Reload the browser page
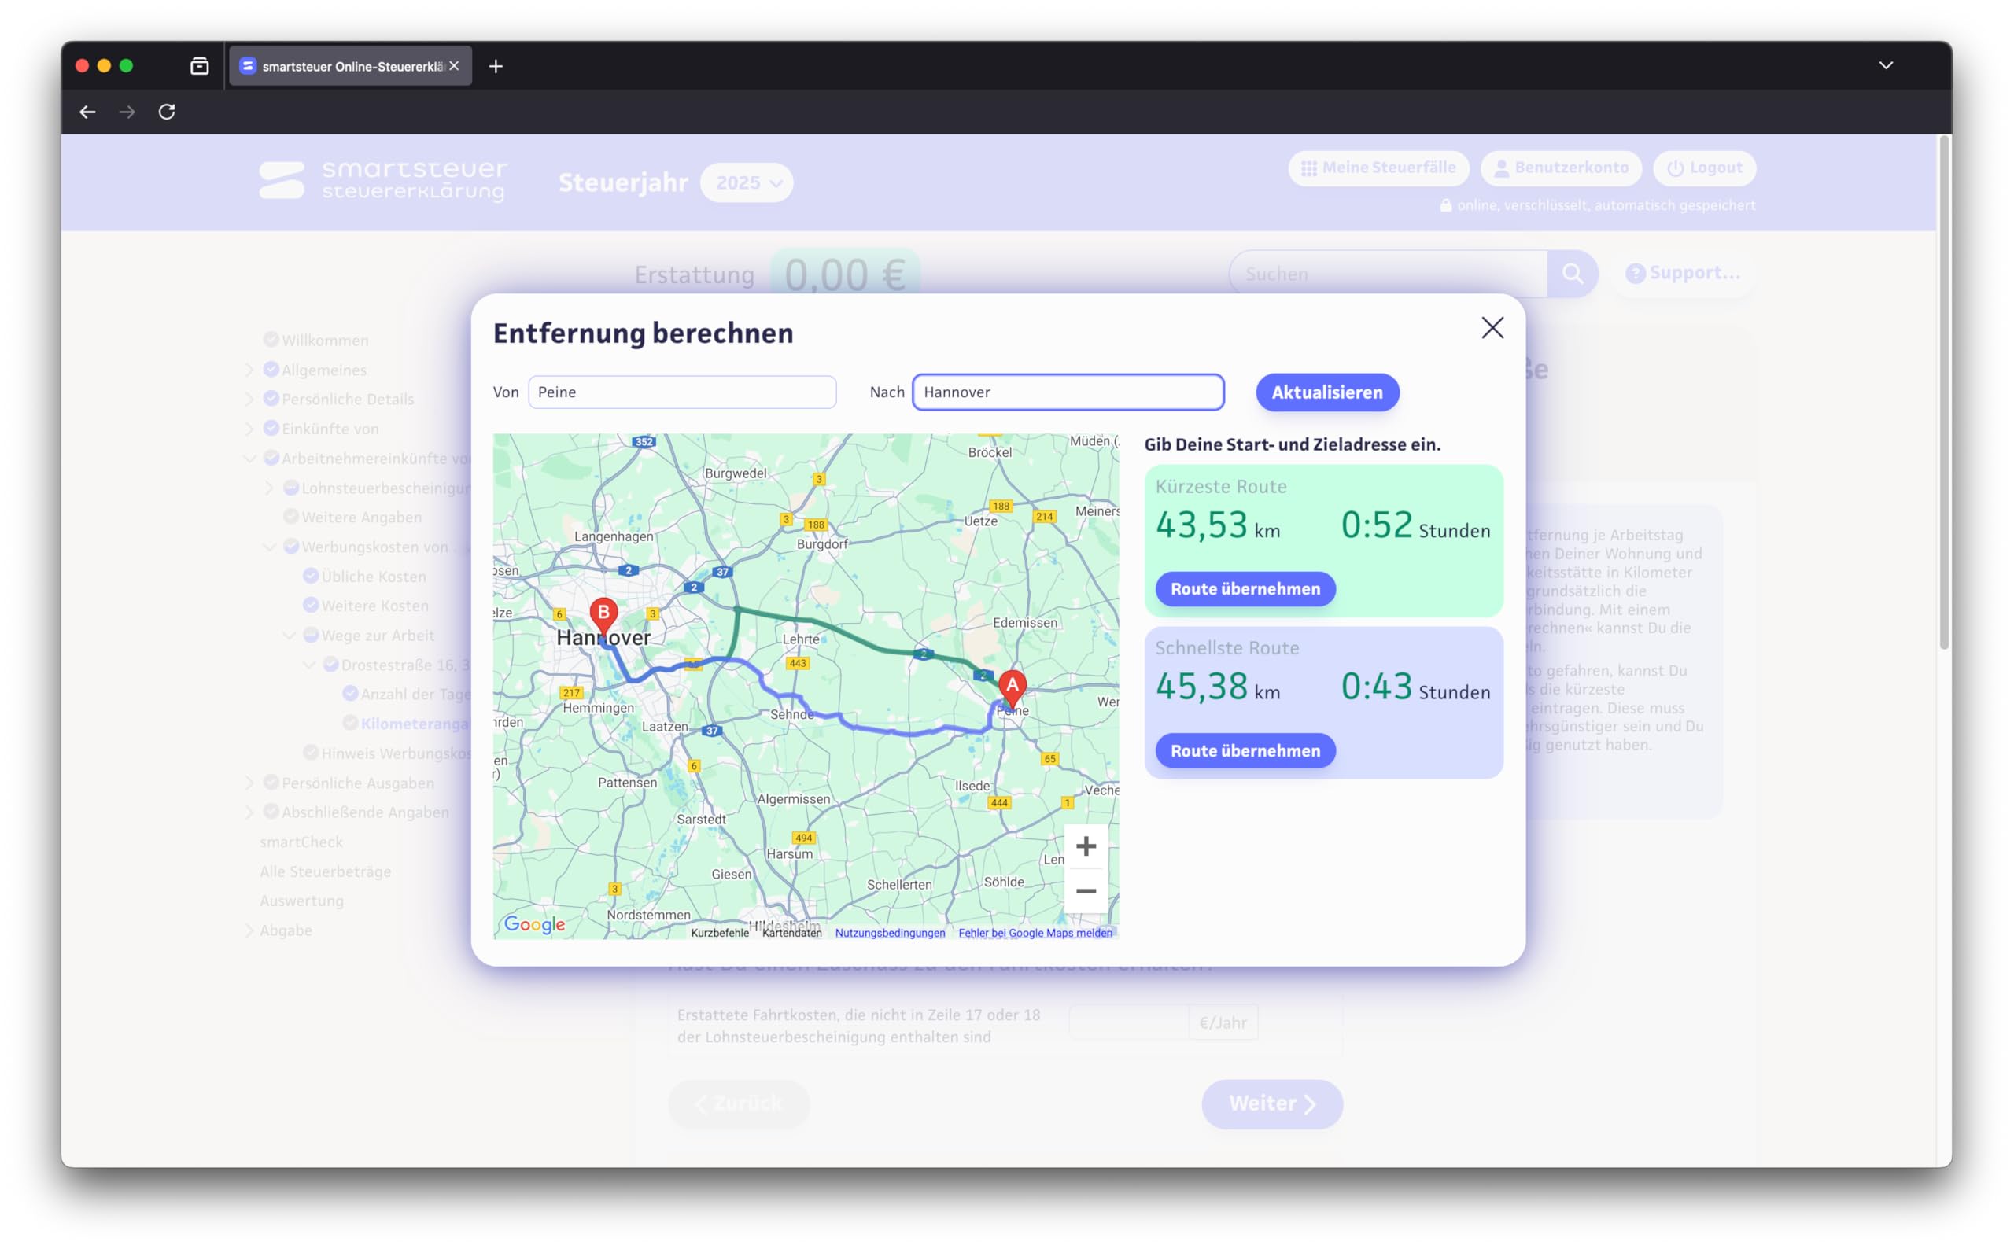This screenshot has width=2014, height=1249. pos(167,112)
